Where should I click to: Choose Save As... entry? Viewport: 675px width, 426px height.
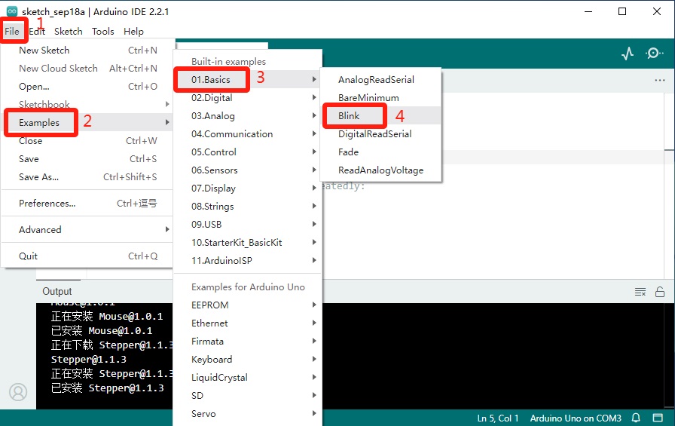[87, 177]
